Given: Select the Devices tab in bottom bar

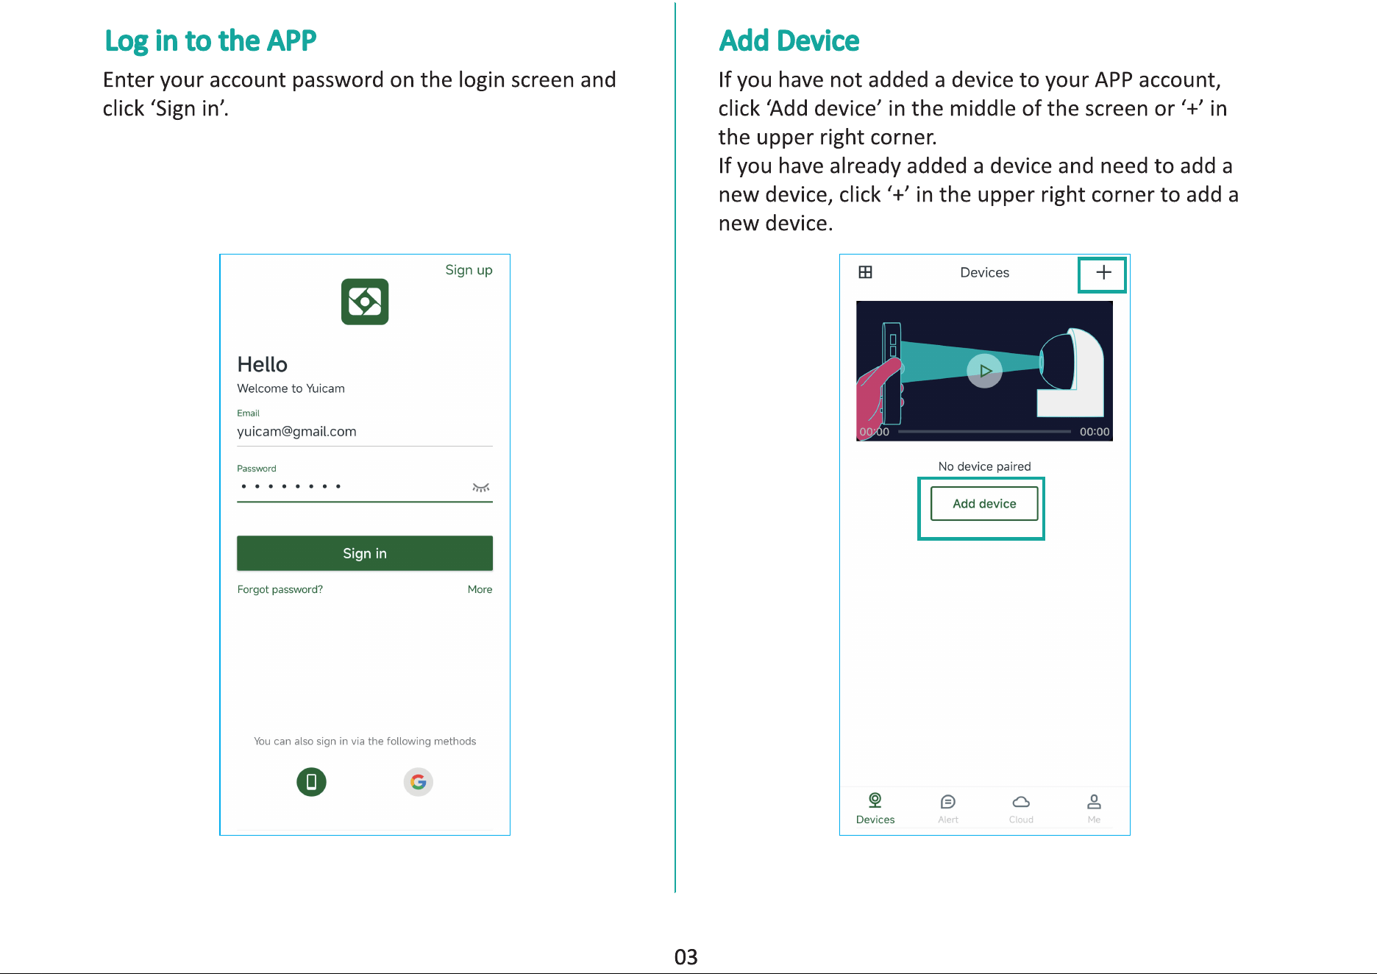Looking at the screenshot, I should pos(875,808).
